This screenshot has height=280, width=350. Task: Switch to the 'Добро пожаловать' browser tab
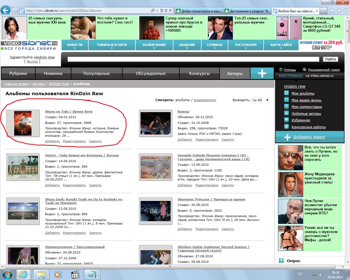[x=199, y=11]
